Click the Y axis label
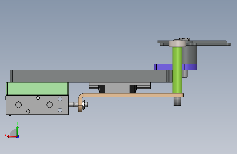 (17, 123)
